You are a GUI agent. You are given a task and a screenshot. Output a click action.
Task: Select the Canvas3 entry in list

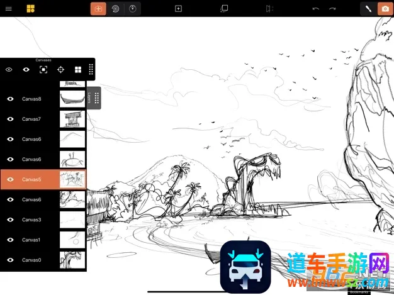pos(31,220)
